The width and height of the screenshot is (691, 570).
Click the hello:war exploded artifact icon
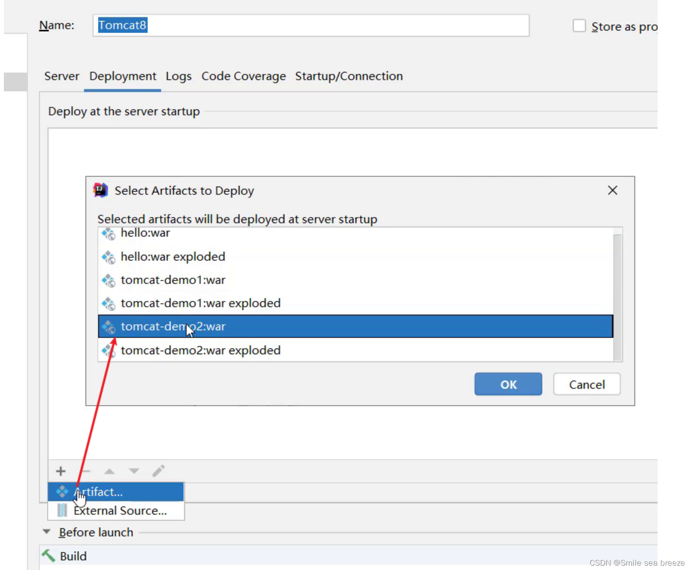click(x=108, y=257)
